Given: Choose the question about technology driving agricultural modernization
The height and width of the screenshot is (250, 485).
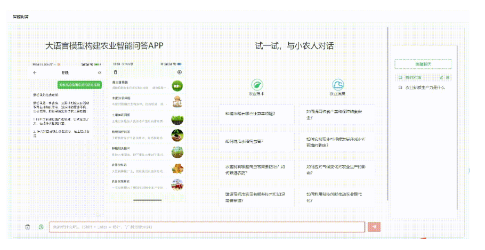Looking at the screenshot, I should point(337,197).
